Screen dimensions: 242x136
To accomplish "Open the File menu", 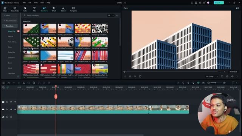I will point(24,3).
